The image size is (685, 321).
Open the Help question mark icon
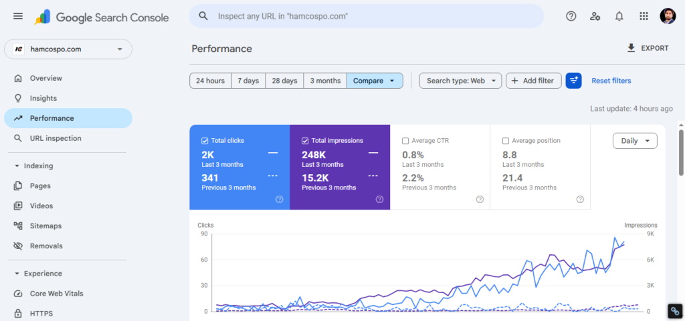pos(571,16)
